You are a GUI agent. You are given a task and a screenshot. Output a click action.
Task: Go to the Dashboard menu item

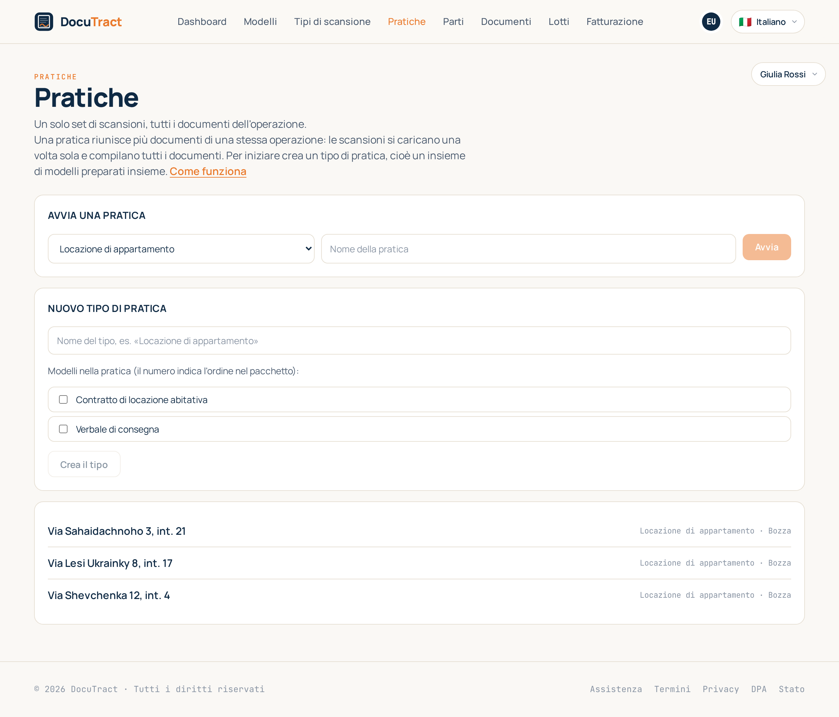coord(202,21)
